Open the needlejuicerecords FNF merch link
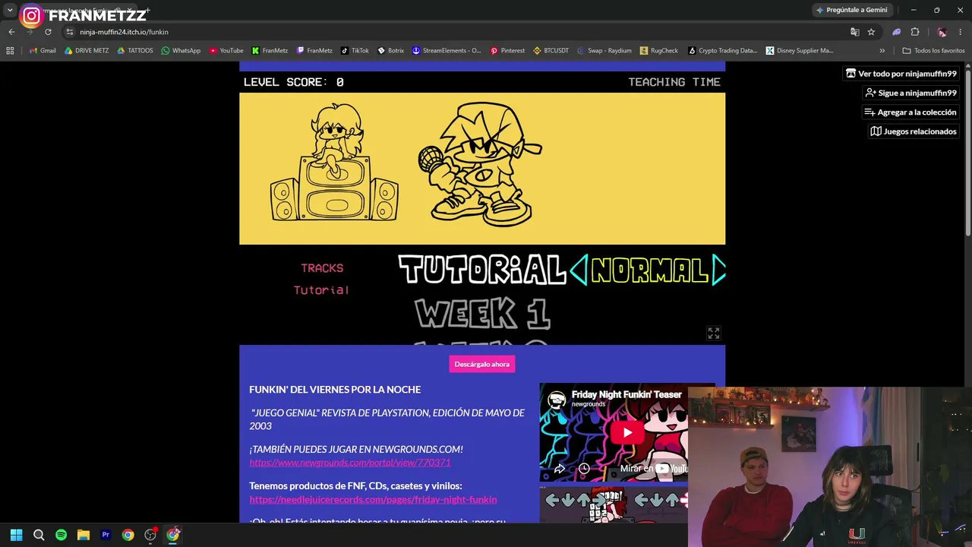The height and width of the screenshot is (547, 972). [x=373, y=499]
